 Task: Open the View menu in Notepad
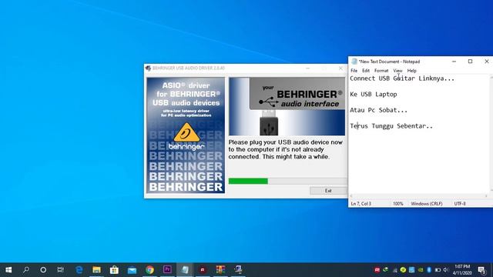(397, 71)
